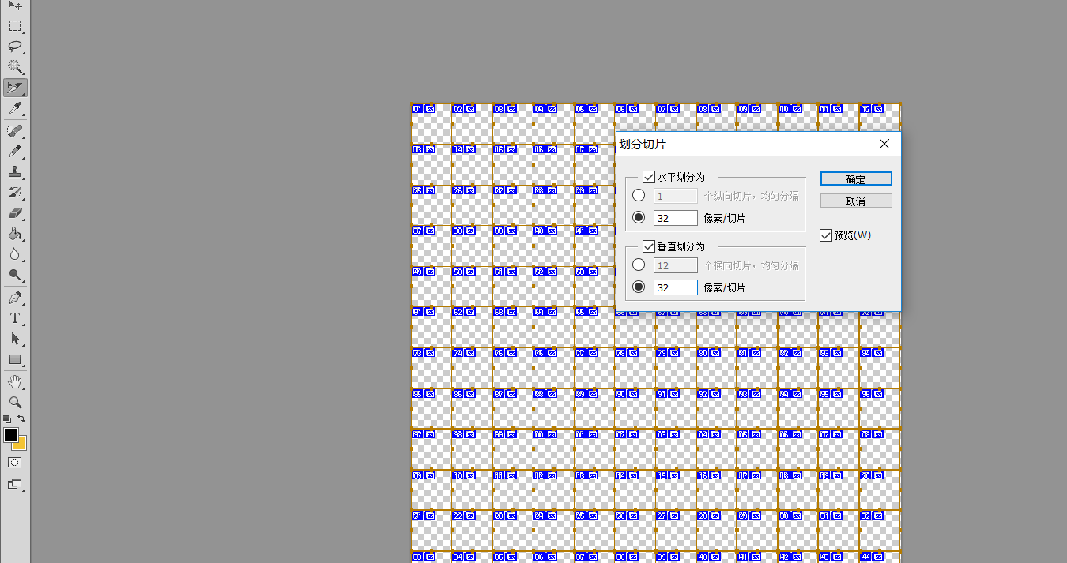1067x563 pixels.
Task: Select the Pen tool
Action: [15, 298]
